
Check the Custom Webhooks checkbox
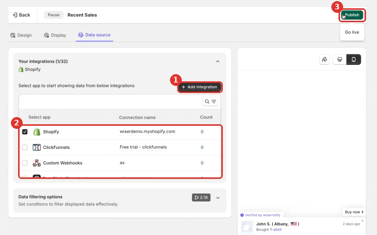click(x=25, y=163)
